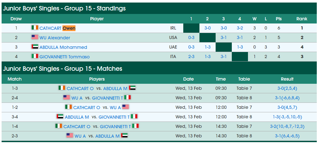The height and width of the screenshot is (145, 319).
Task: Click the Italy flag next to GIOVANNETTI Tommaso
Action: [35, 56]
